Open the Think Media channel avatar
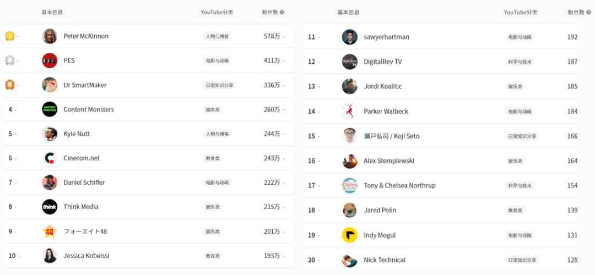The width and height of the screenshot is (595, 275). coord(50,207)
